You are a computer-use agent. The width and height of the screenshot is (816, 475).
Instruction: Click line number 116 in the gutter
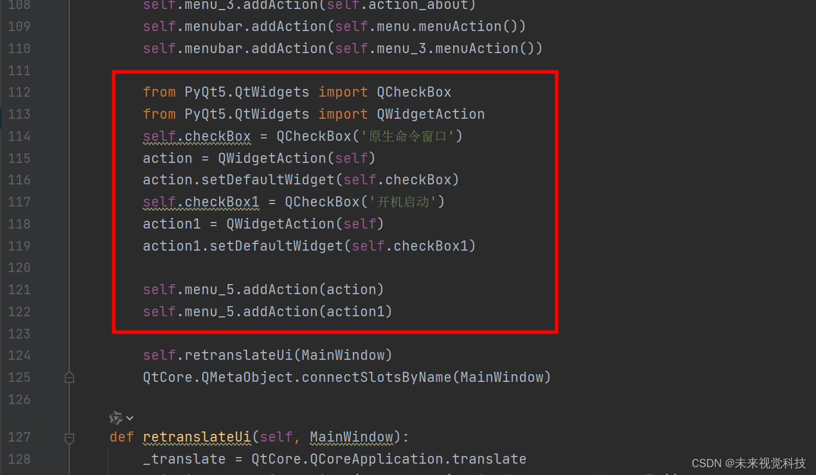tap(19, 180)
